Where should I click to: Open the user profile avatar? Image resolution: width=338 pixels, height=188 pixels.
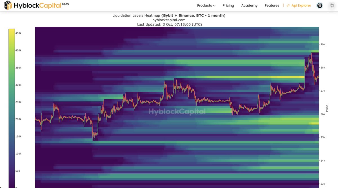tap(320, 5)
